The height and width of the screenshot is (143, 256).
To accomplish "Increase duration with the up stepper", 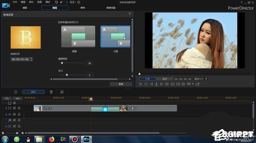I will [31, 58].
